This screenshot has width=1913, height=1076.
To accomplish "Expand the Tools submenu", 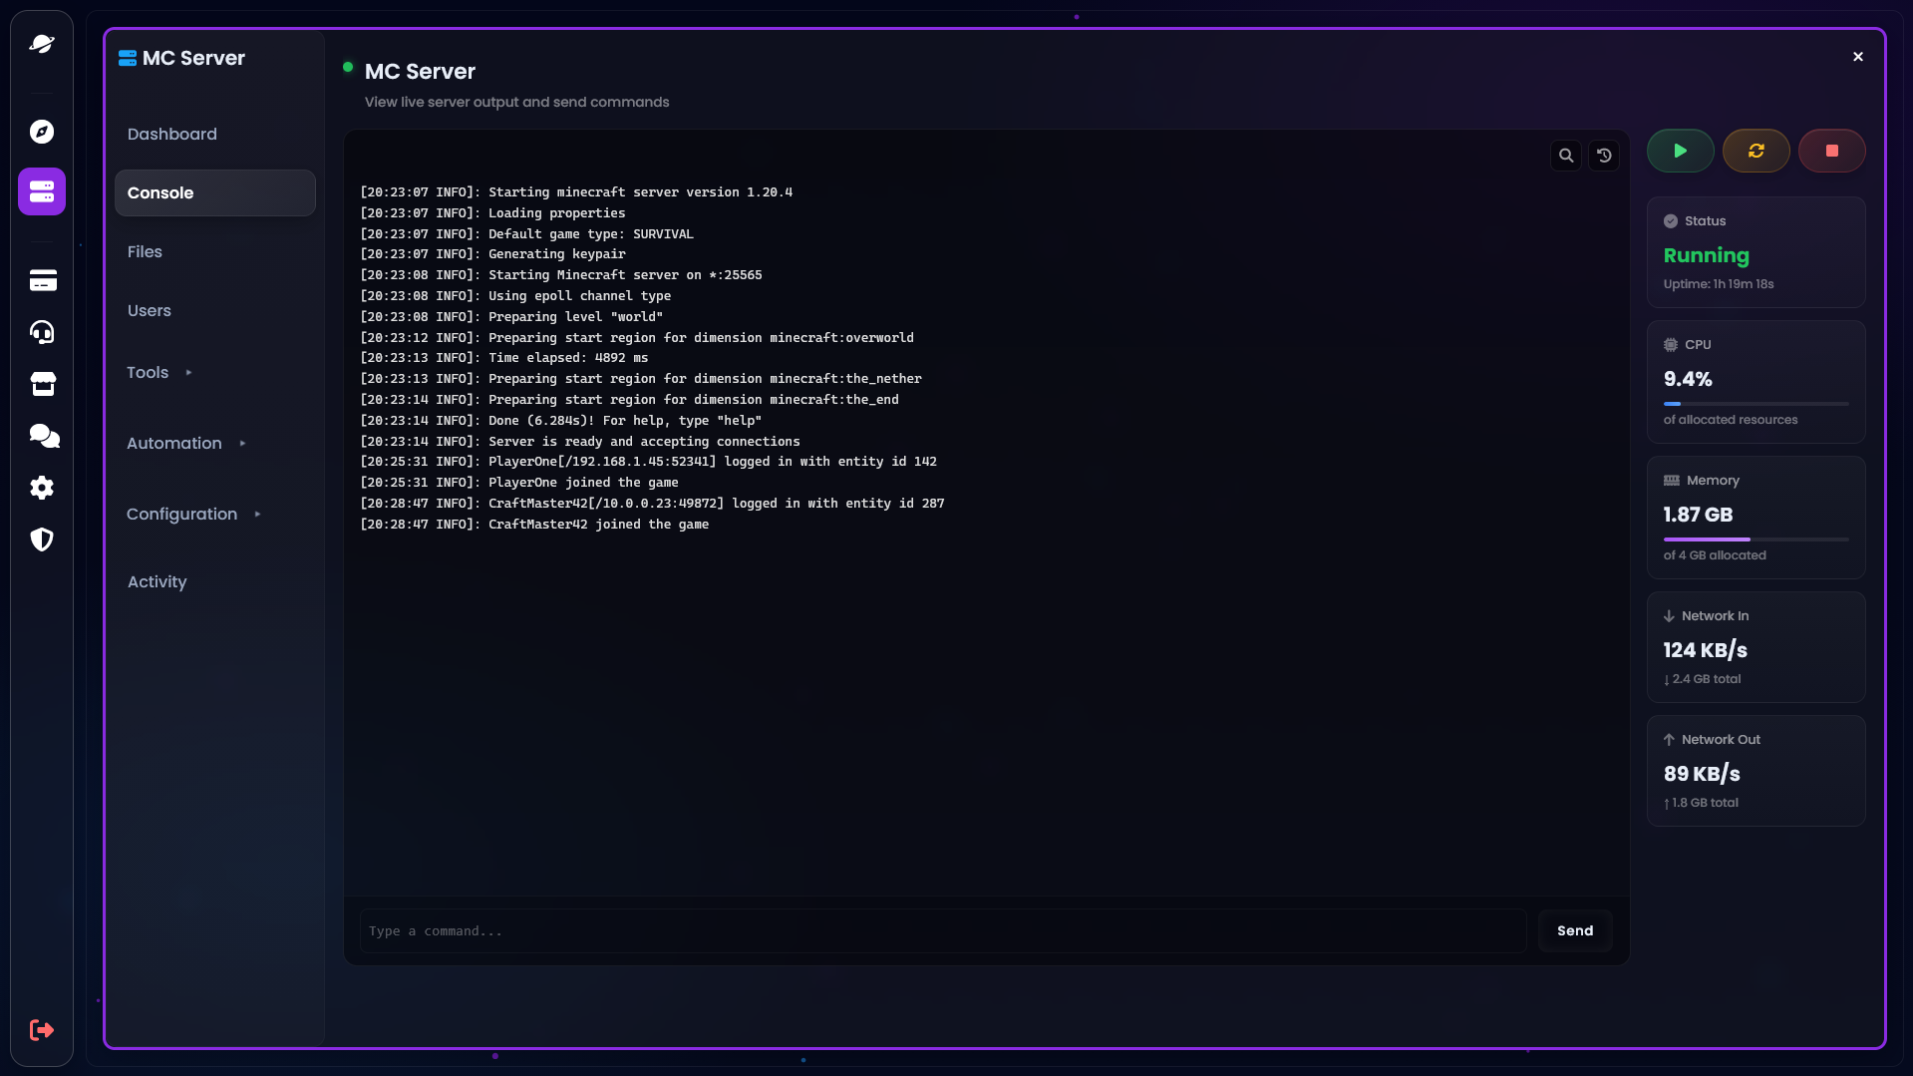I will [x=159, y=372].
